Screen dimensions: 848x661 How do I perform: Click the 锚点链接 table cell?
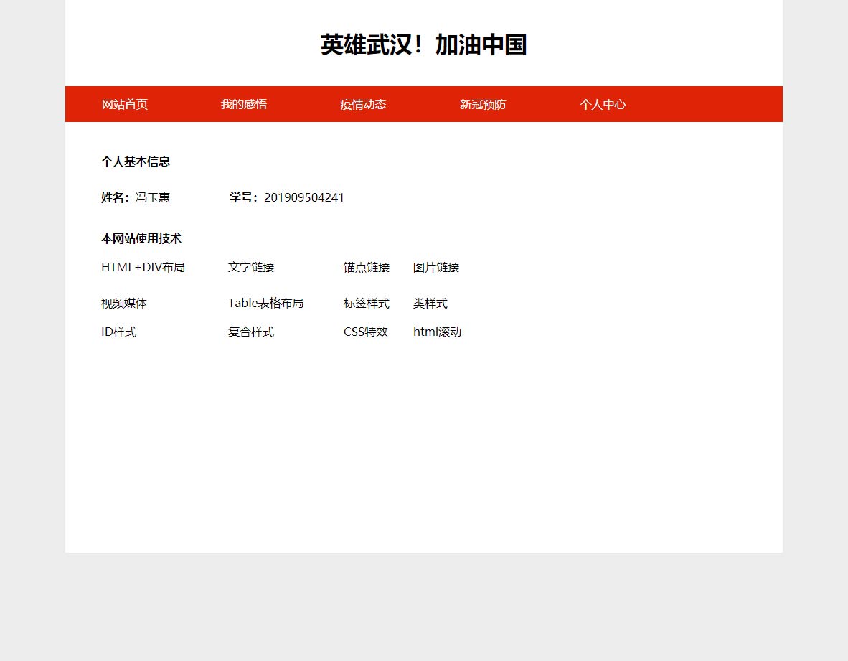[367, 267]
